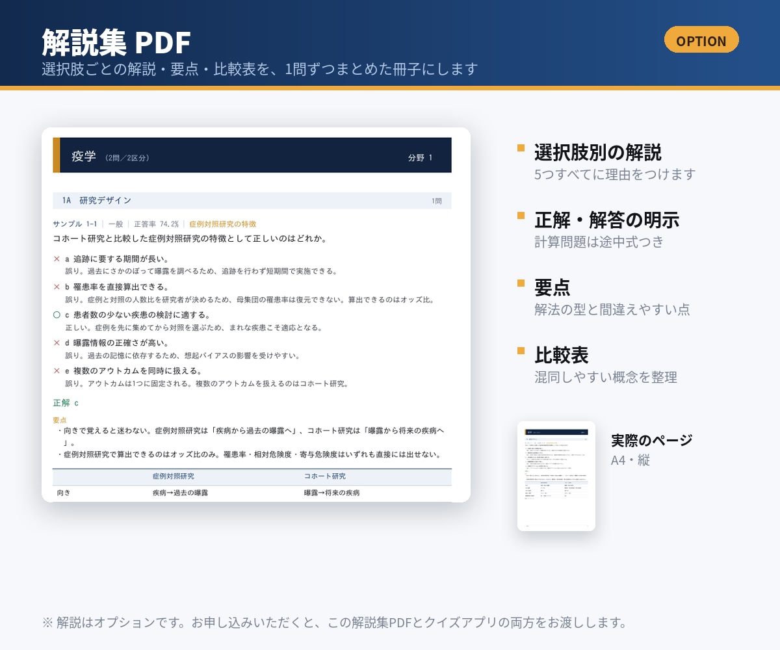Click the orange 要点 label in the sample page
This screenshot has width=780, height=650.
click(x=60, y=420)
